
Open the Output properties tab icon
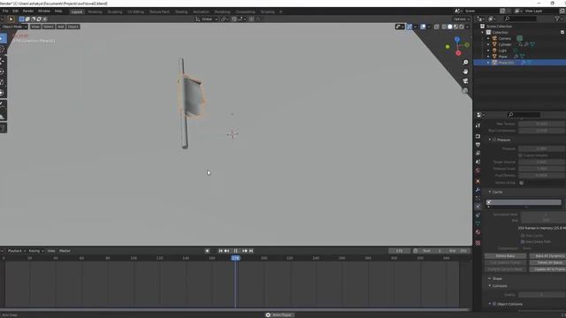click(x=478, y=145)
